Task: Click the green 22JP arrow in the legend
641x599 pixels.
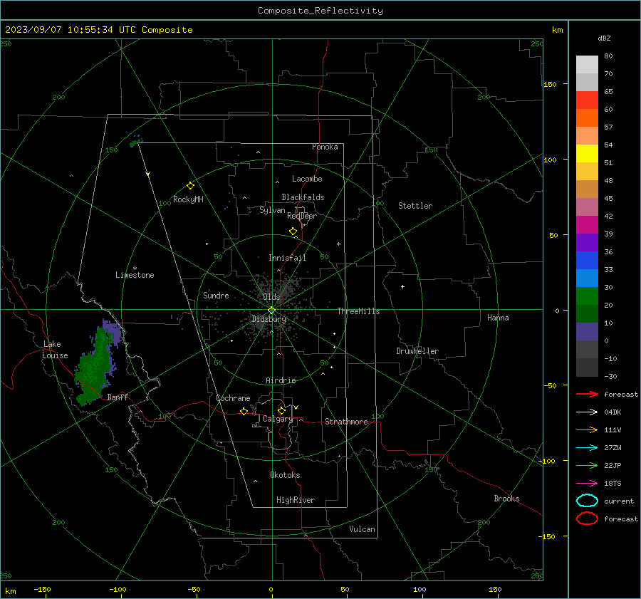Action: point(587,465)
